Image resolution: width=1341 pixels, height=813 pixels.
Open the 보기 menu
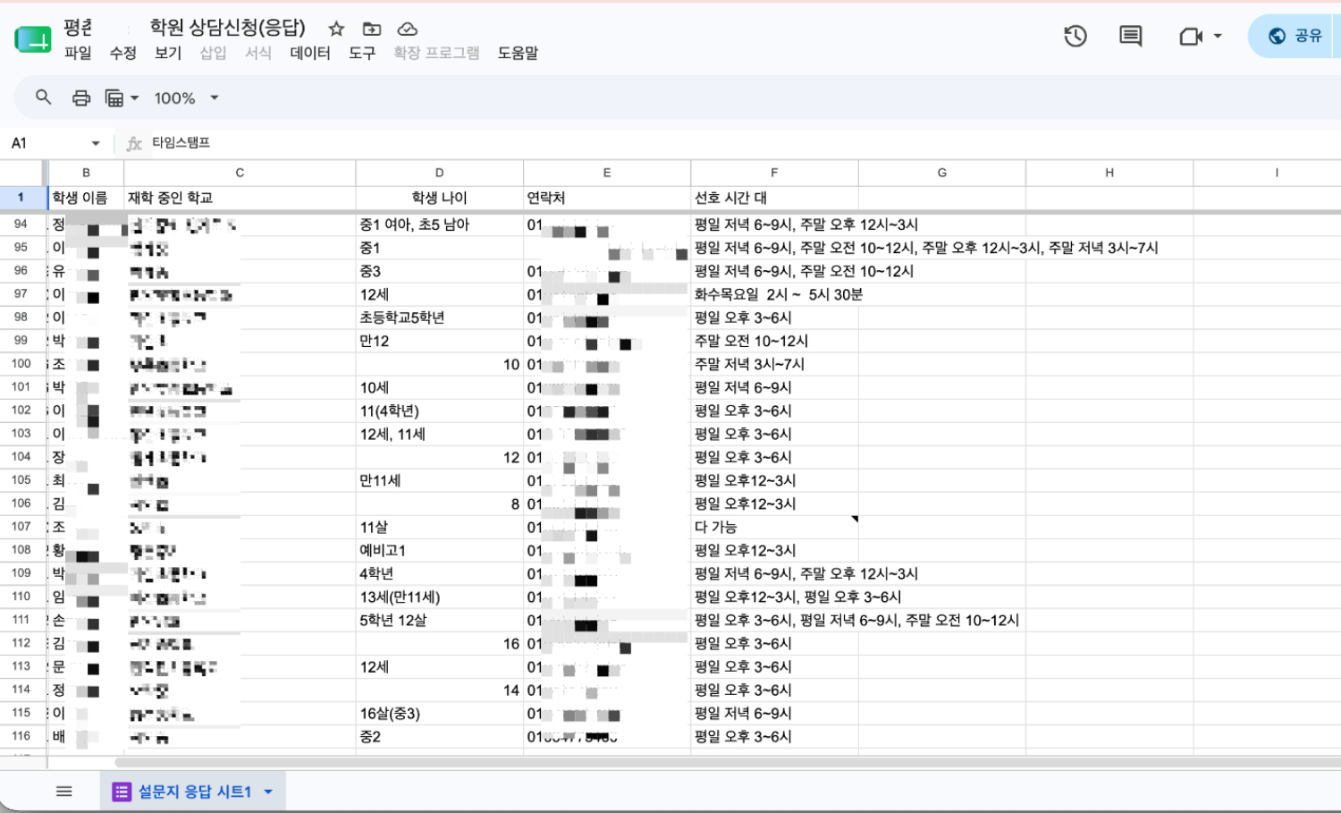click(168, 53)
